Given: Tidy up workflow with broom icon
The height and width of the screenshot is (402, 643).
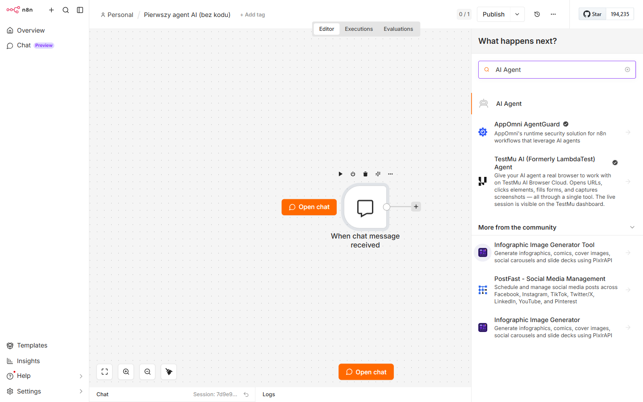Looking at the screenshot, I should click(x=169, y=372).
